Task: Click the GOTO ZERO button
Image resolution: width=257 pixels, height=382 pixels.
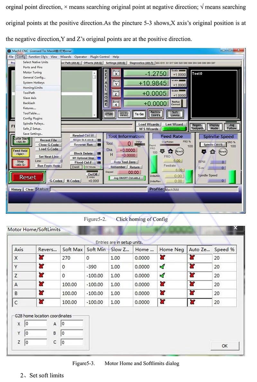Action: [x=124, y=114]
